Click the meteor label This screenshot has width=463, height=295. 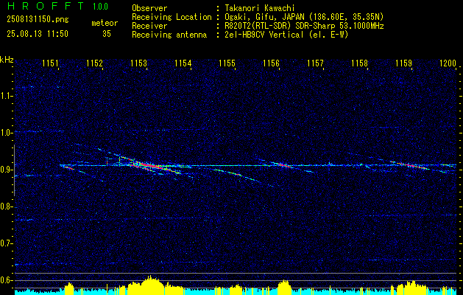(105, 23)
